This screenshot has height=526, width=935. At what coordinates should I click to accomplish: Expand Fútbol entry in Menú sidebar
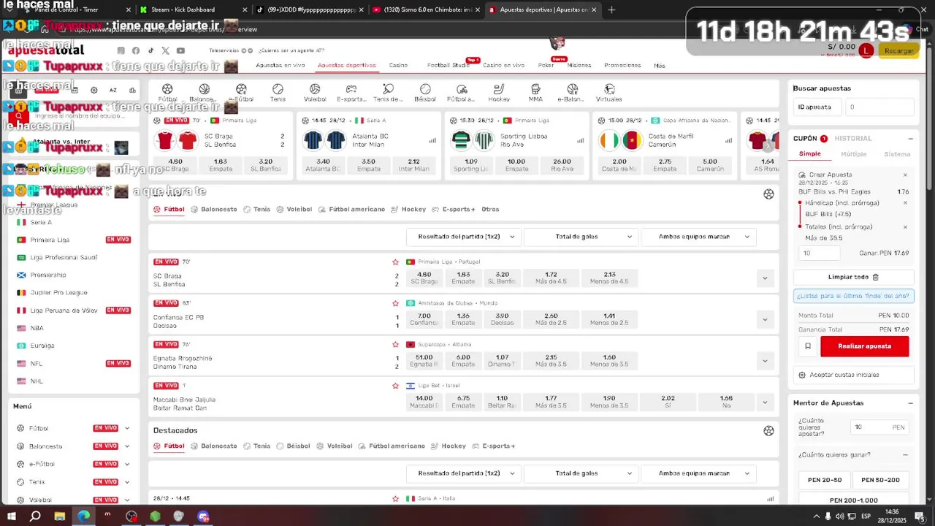127,428
